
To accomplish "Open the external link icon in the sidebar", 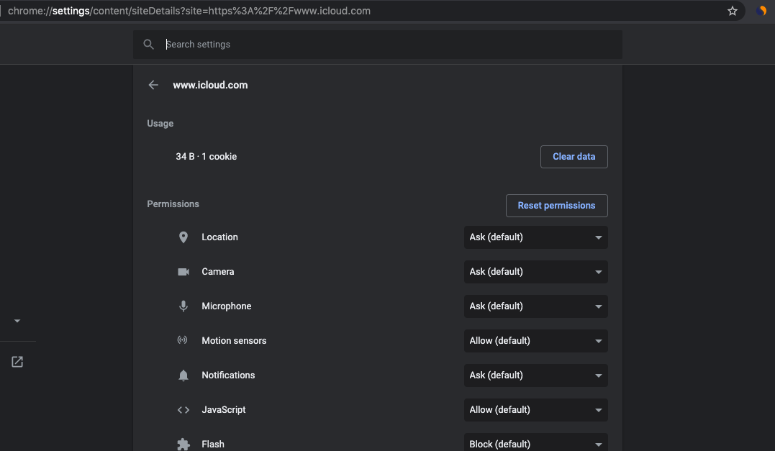I will (x=17, y=362).
